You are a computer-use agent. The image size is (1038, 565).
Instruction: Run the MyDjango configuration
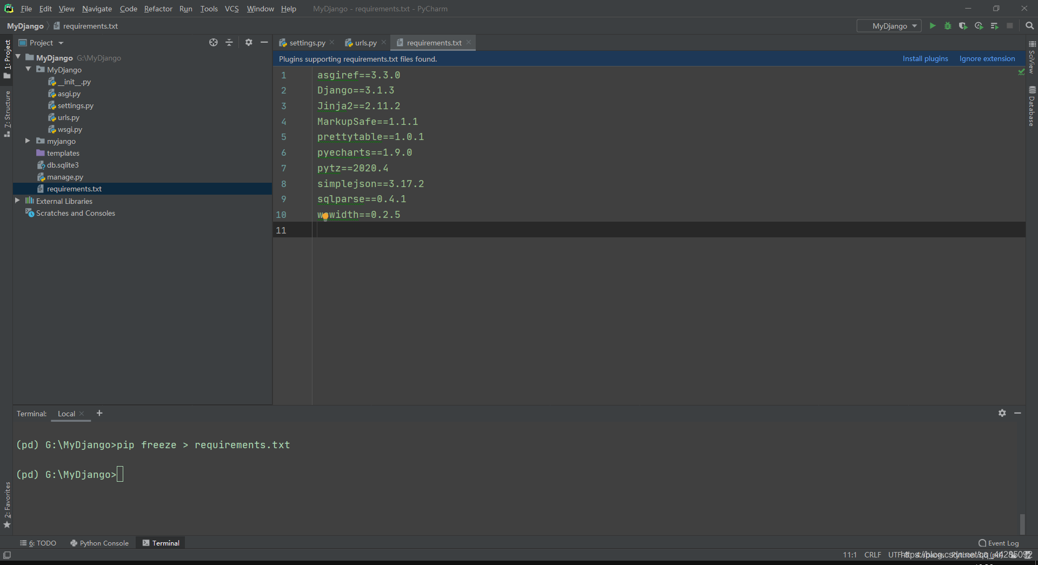[x=932, y=26]
